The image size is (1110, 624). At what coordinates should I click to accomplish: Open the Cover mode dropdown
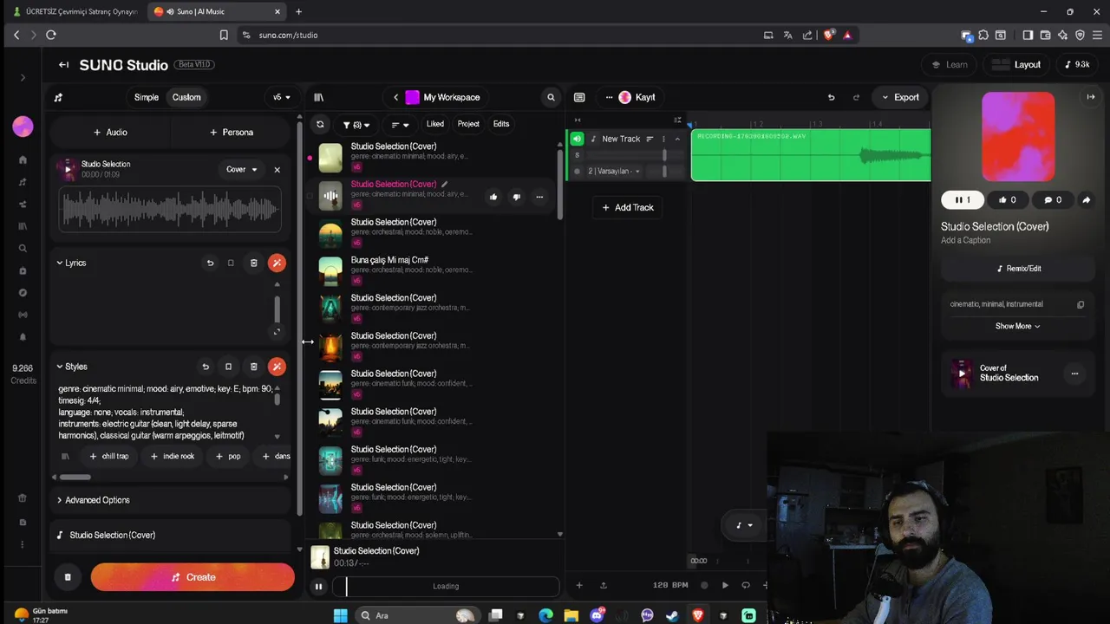click(242, 170)
